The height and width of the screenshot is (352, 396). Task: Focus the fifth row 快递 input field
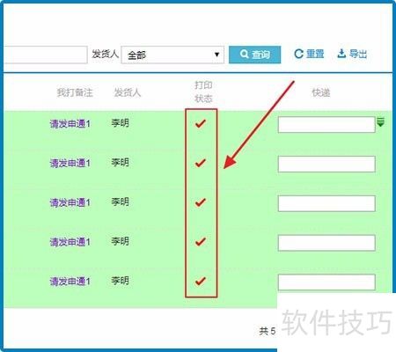(x=326, y=282)
